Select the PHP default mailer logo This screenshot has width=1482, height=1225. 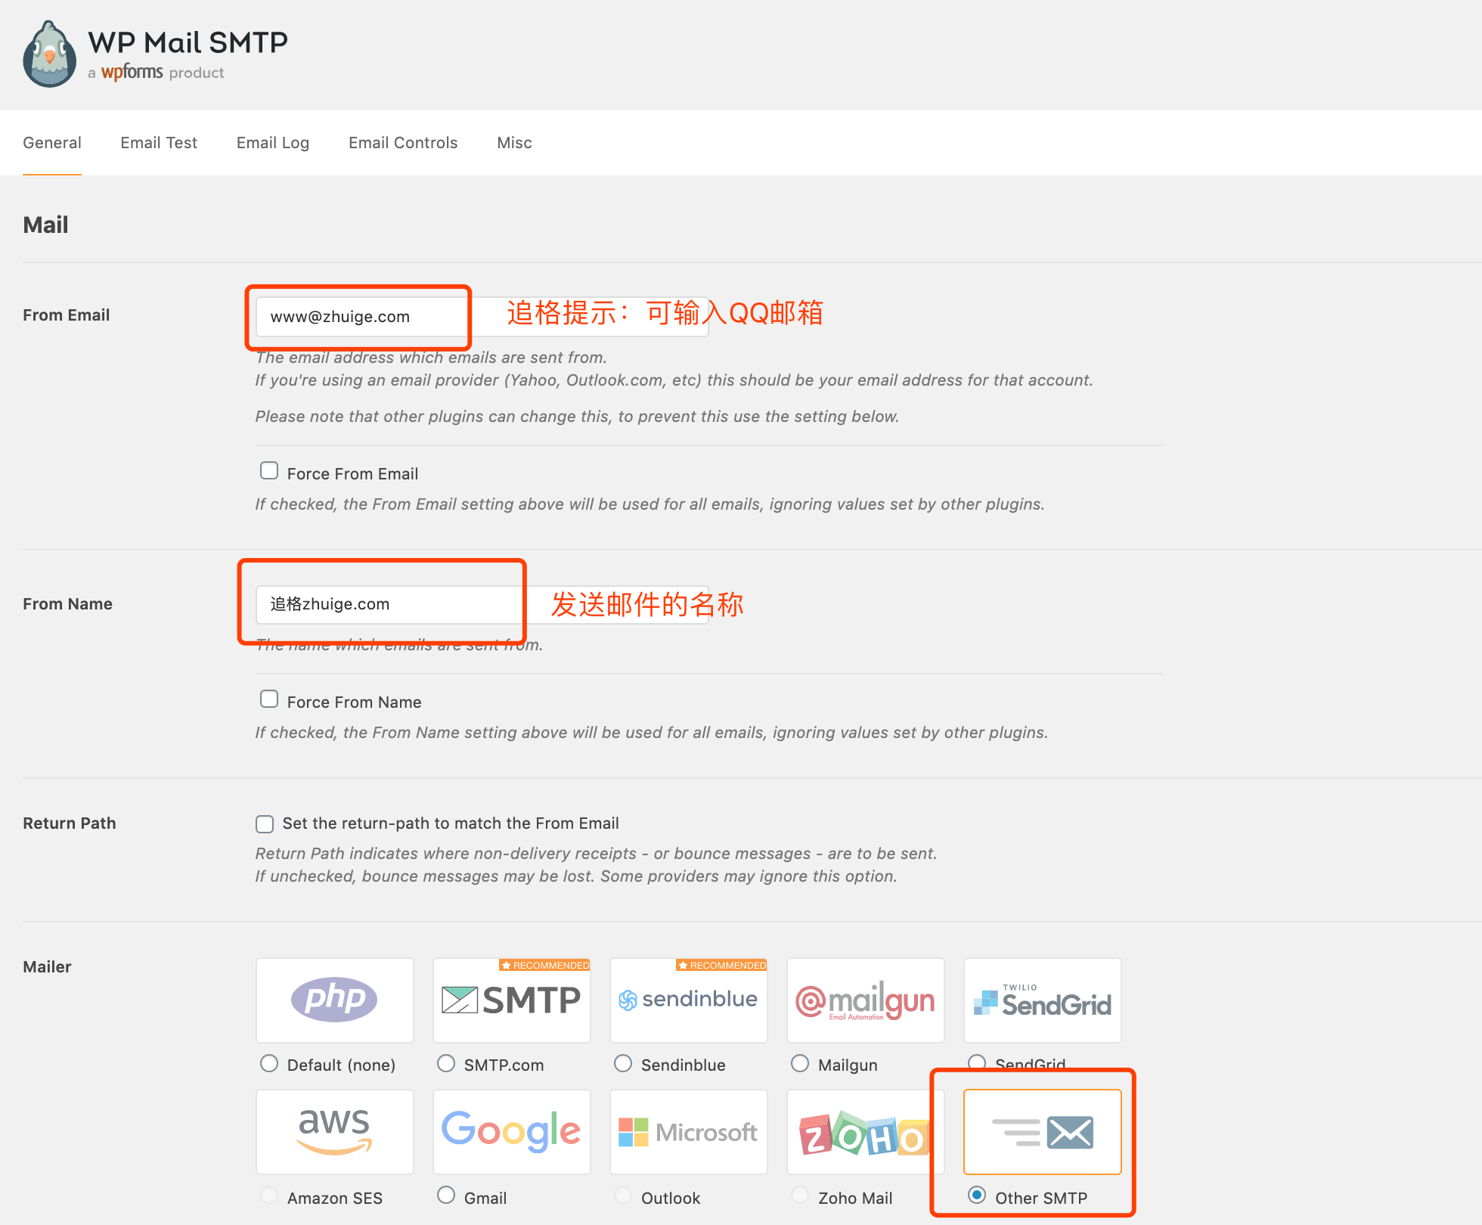tap(334, 1000)
